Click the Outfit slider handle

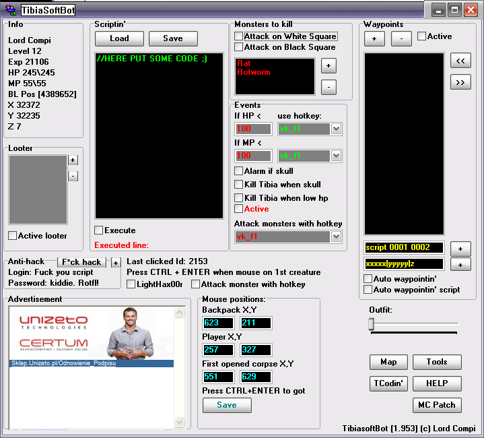coord(371,324)
